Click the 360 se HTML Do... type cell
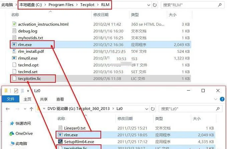 tap(148, 24)
